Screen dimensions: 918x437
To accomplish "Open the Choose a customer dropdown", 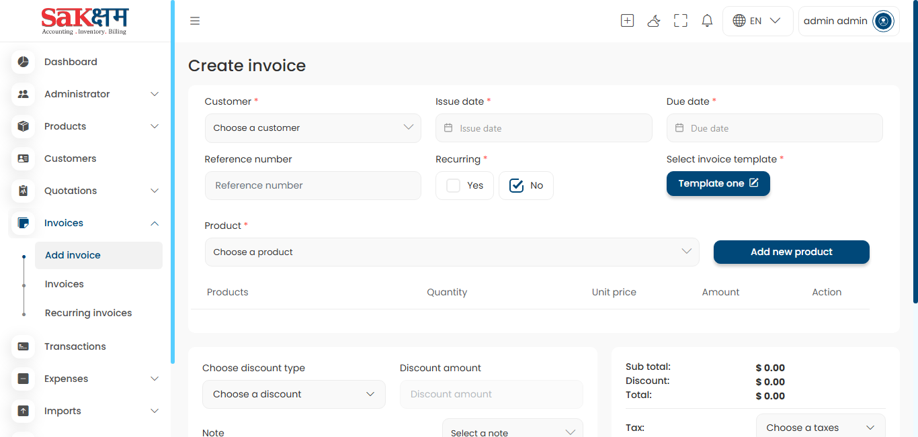I will [312, 128].
